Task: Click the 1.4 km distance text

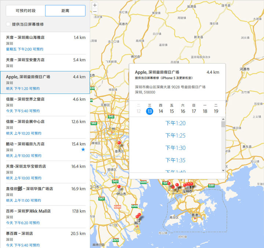Action: [80, 37]
